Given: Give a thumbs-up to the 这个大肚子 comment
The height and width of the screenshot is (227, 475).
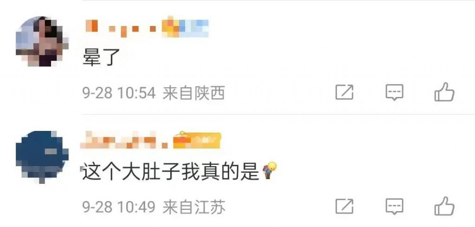Looking at the screenshot, I should [x=444, y=206].
